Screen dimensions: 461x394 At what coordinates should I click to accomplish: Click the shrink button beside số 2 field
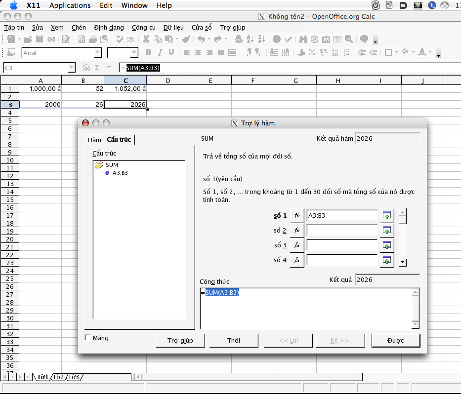tap(386, 231)
